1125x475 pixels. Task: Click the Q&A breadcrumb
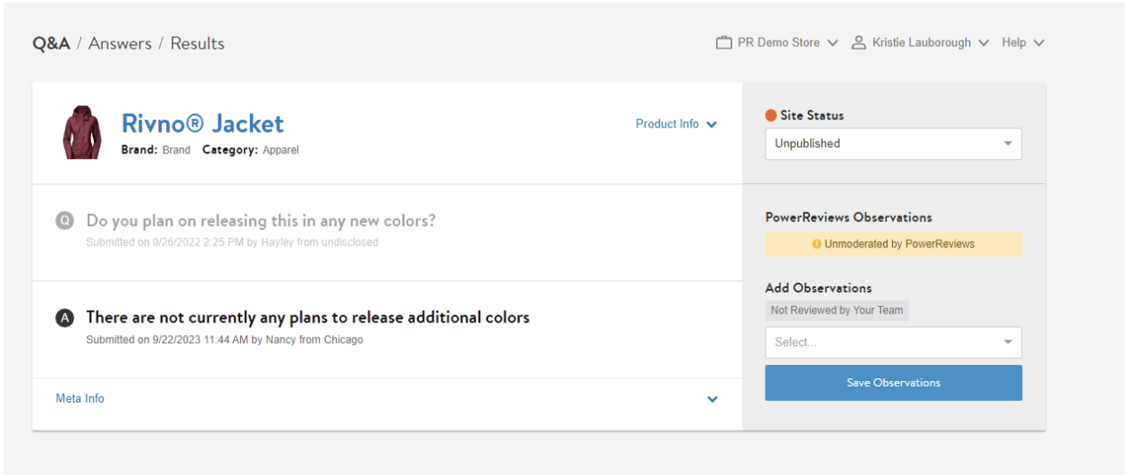click(x=51, y=43)
